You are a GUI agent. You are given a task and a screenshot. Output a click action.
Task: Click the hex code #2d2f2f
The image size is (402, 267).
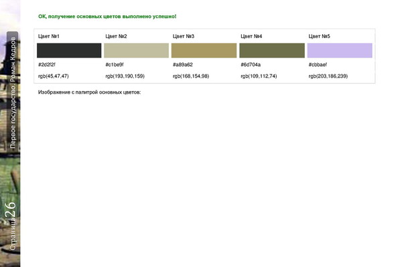(47, 64)
